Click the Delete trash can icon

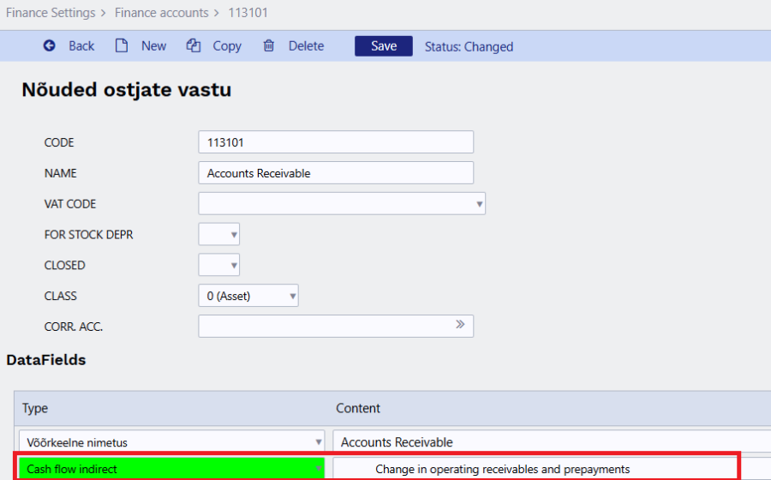pyautogui.click(x=269, y=46)
